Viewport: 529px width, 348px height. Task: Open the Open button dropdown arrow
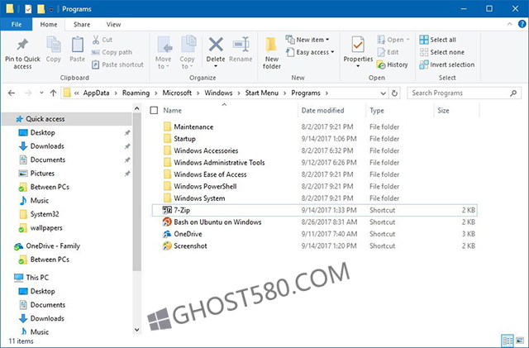[x=407, y=40]
